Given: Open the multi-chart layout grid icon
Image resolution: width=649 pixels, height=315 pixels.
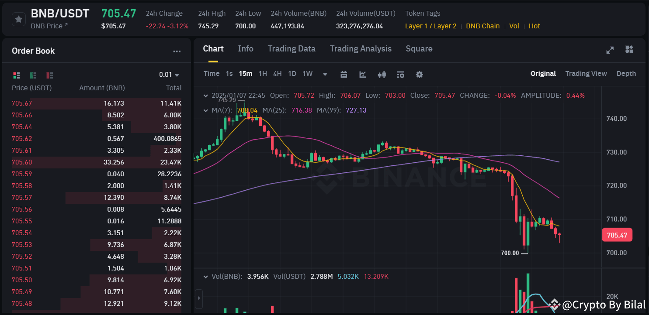Looking at the screenshot, I should 629,49.
